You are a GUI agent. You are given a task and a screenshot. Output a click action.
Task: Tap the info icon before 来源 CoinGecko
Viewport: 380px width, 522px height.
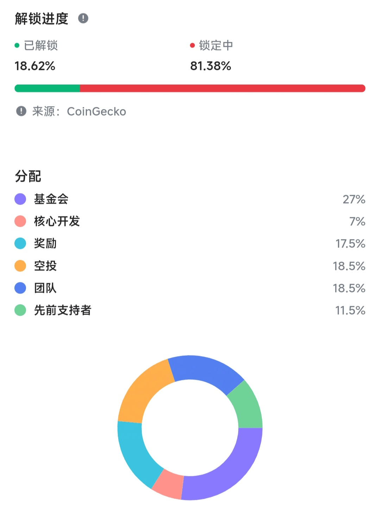[21, 111]
